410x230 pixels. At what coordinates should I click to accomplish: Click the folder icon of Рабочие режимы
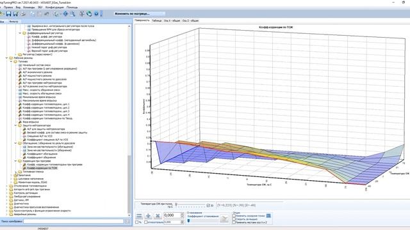point(11,58)
